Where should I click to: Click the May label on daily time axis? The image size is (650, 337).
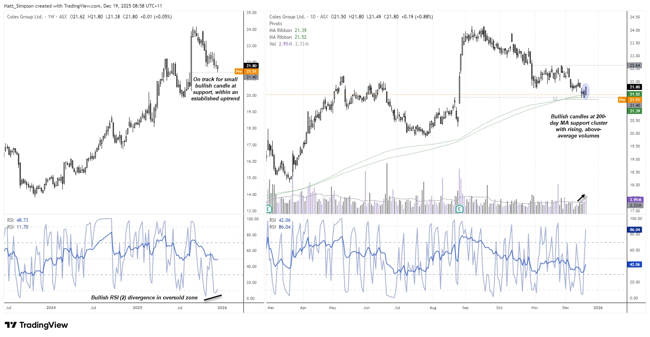[333, 307]
